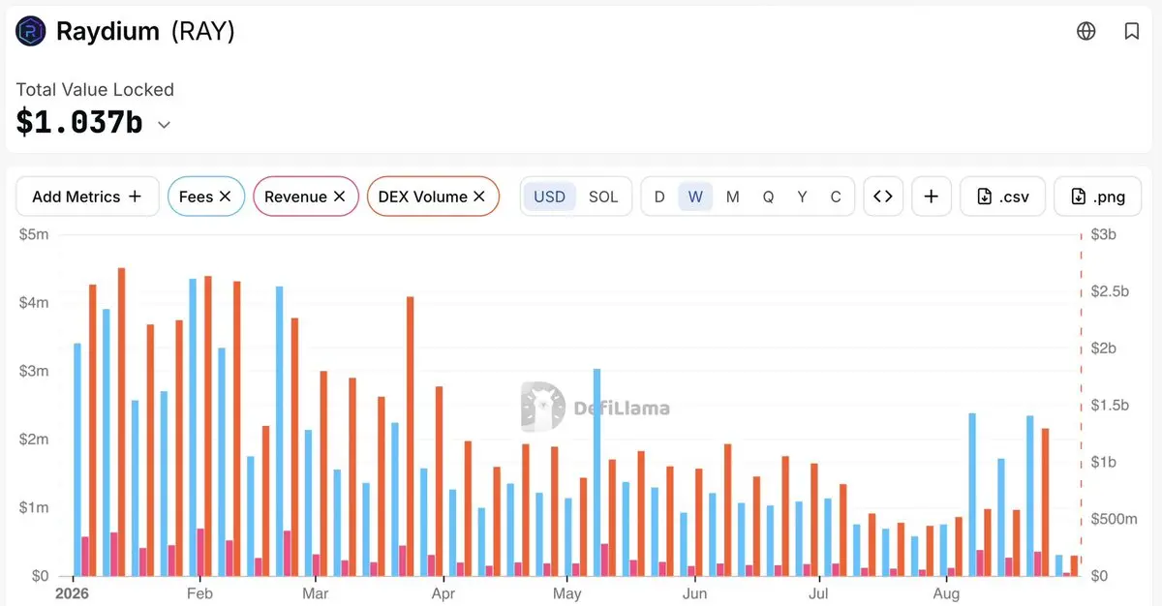
Task: Click the Mar x-axis label
Action: [315, 592]
